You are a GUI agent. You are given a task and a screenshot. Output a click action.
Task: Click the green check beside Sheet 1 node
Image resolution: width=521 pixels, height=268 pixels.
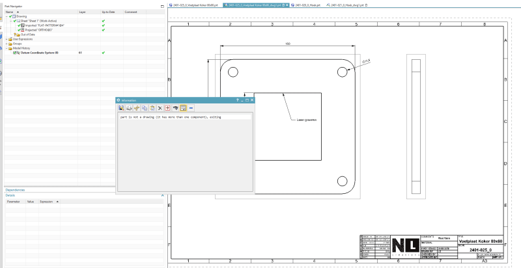point(14,21)
